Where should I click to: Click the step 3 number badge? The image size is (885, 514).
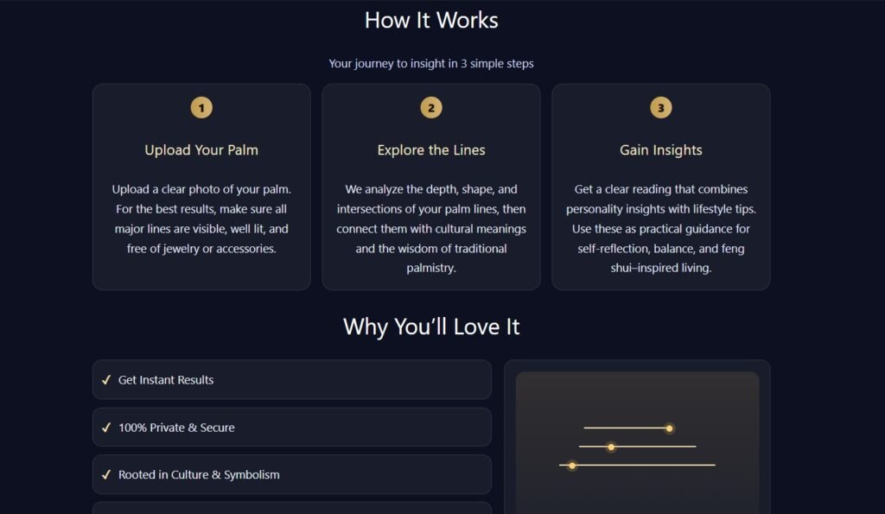(x=661, y=107)
